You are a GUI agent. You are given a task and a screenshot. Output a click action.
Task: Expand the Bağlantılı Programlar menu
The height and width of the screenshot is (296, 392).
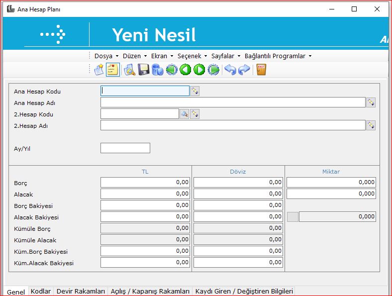pyautogui.click(x=278, y=56)
